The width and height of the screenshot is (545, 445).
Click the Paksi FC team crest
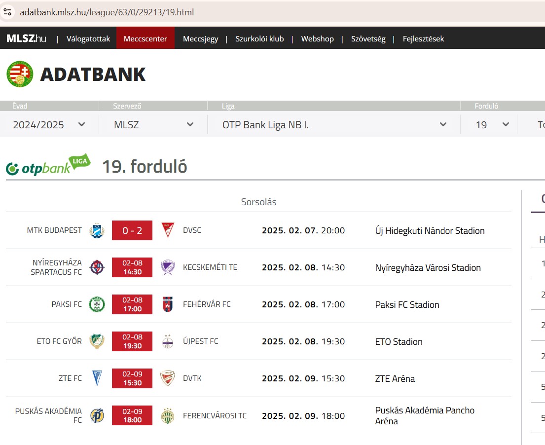97,304
